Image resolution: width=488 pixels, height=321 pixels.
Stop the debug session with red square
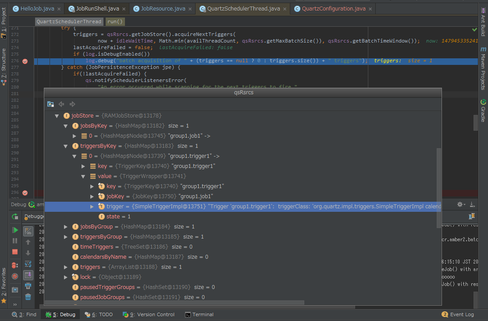point(15,252)
